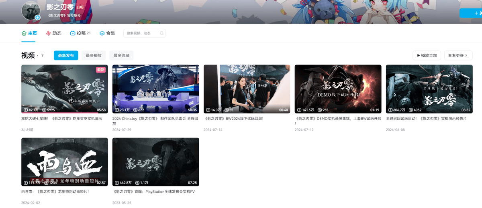Switch to the 投稿 tab
The height and width of the screenshot is (208, 482).
[80, 33]
